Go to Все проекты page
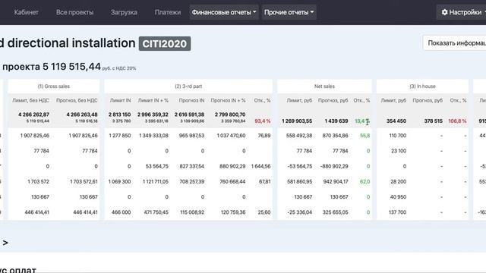The height and width of the screenshot is (273, 486). tap(74, 12)
